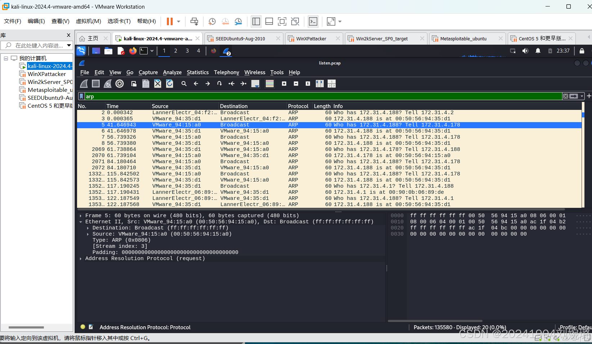Click packet bytes pane horizontal scrollbar
Image resolution: width=592 pixels, height=344 pixels.
coord(435,321)
